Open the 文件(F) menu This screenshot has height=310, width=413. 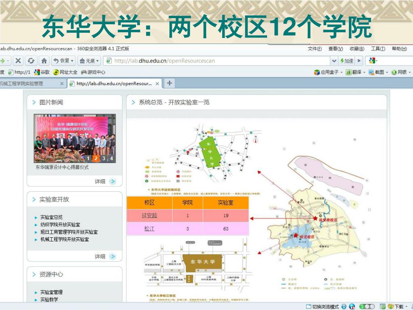(315, 48)
